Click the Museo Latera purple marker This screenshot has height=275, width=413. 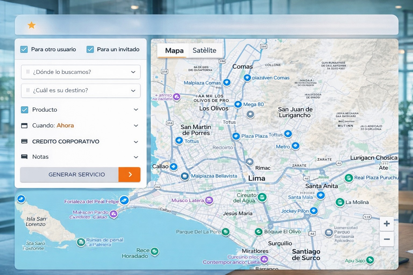point(209,200)
